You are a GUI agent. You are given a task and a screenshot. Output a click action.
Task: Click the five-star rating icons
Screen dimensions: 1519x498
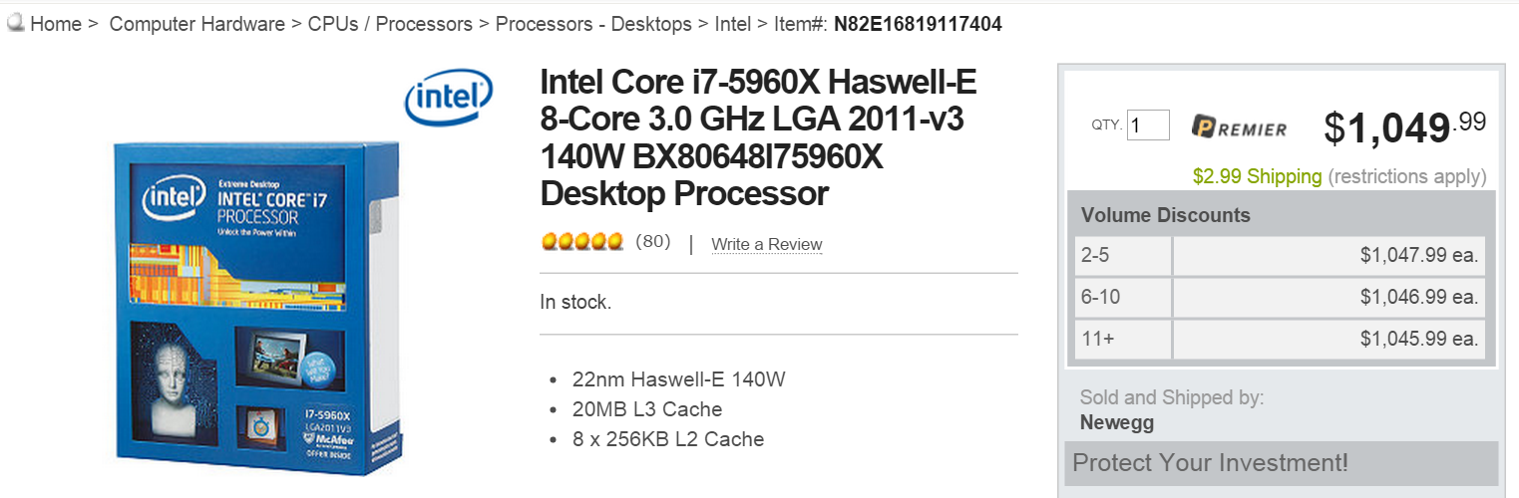[582, 242]
